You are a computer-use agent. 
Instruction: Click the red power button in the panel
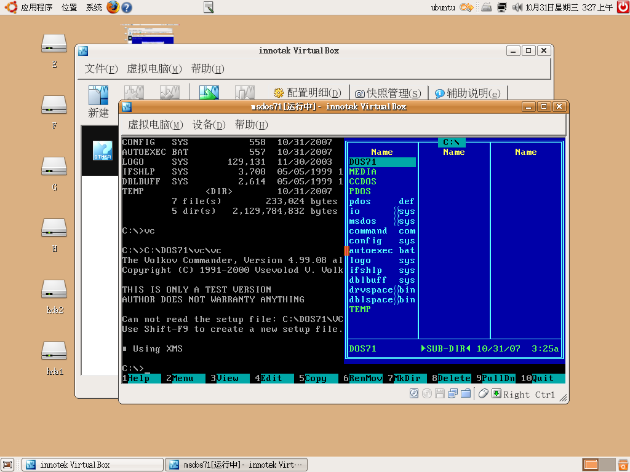coord(623,7)
